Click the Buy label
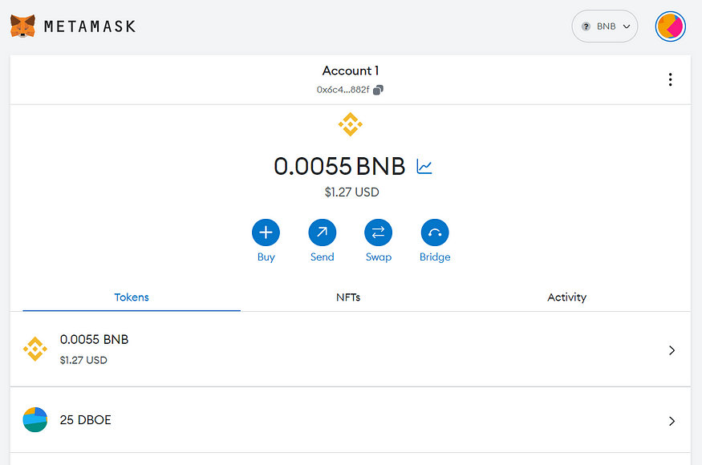702x465 pixels. (x=266, y=257)
